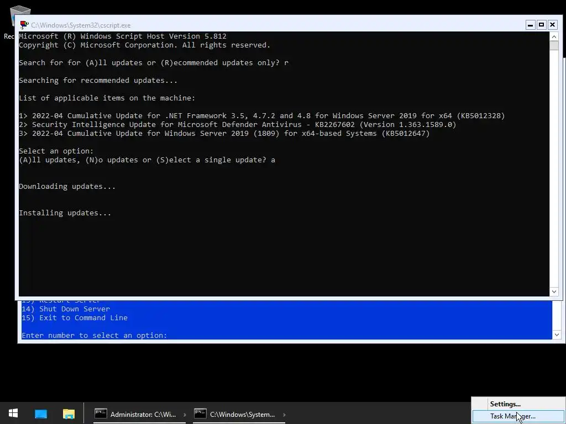Screen dimensions: 566x424
Task: Open the Recycle Bin desktop icon
Action: [x=19, y=16]
